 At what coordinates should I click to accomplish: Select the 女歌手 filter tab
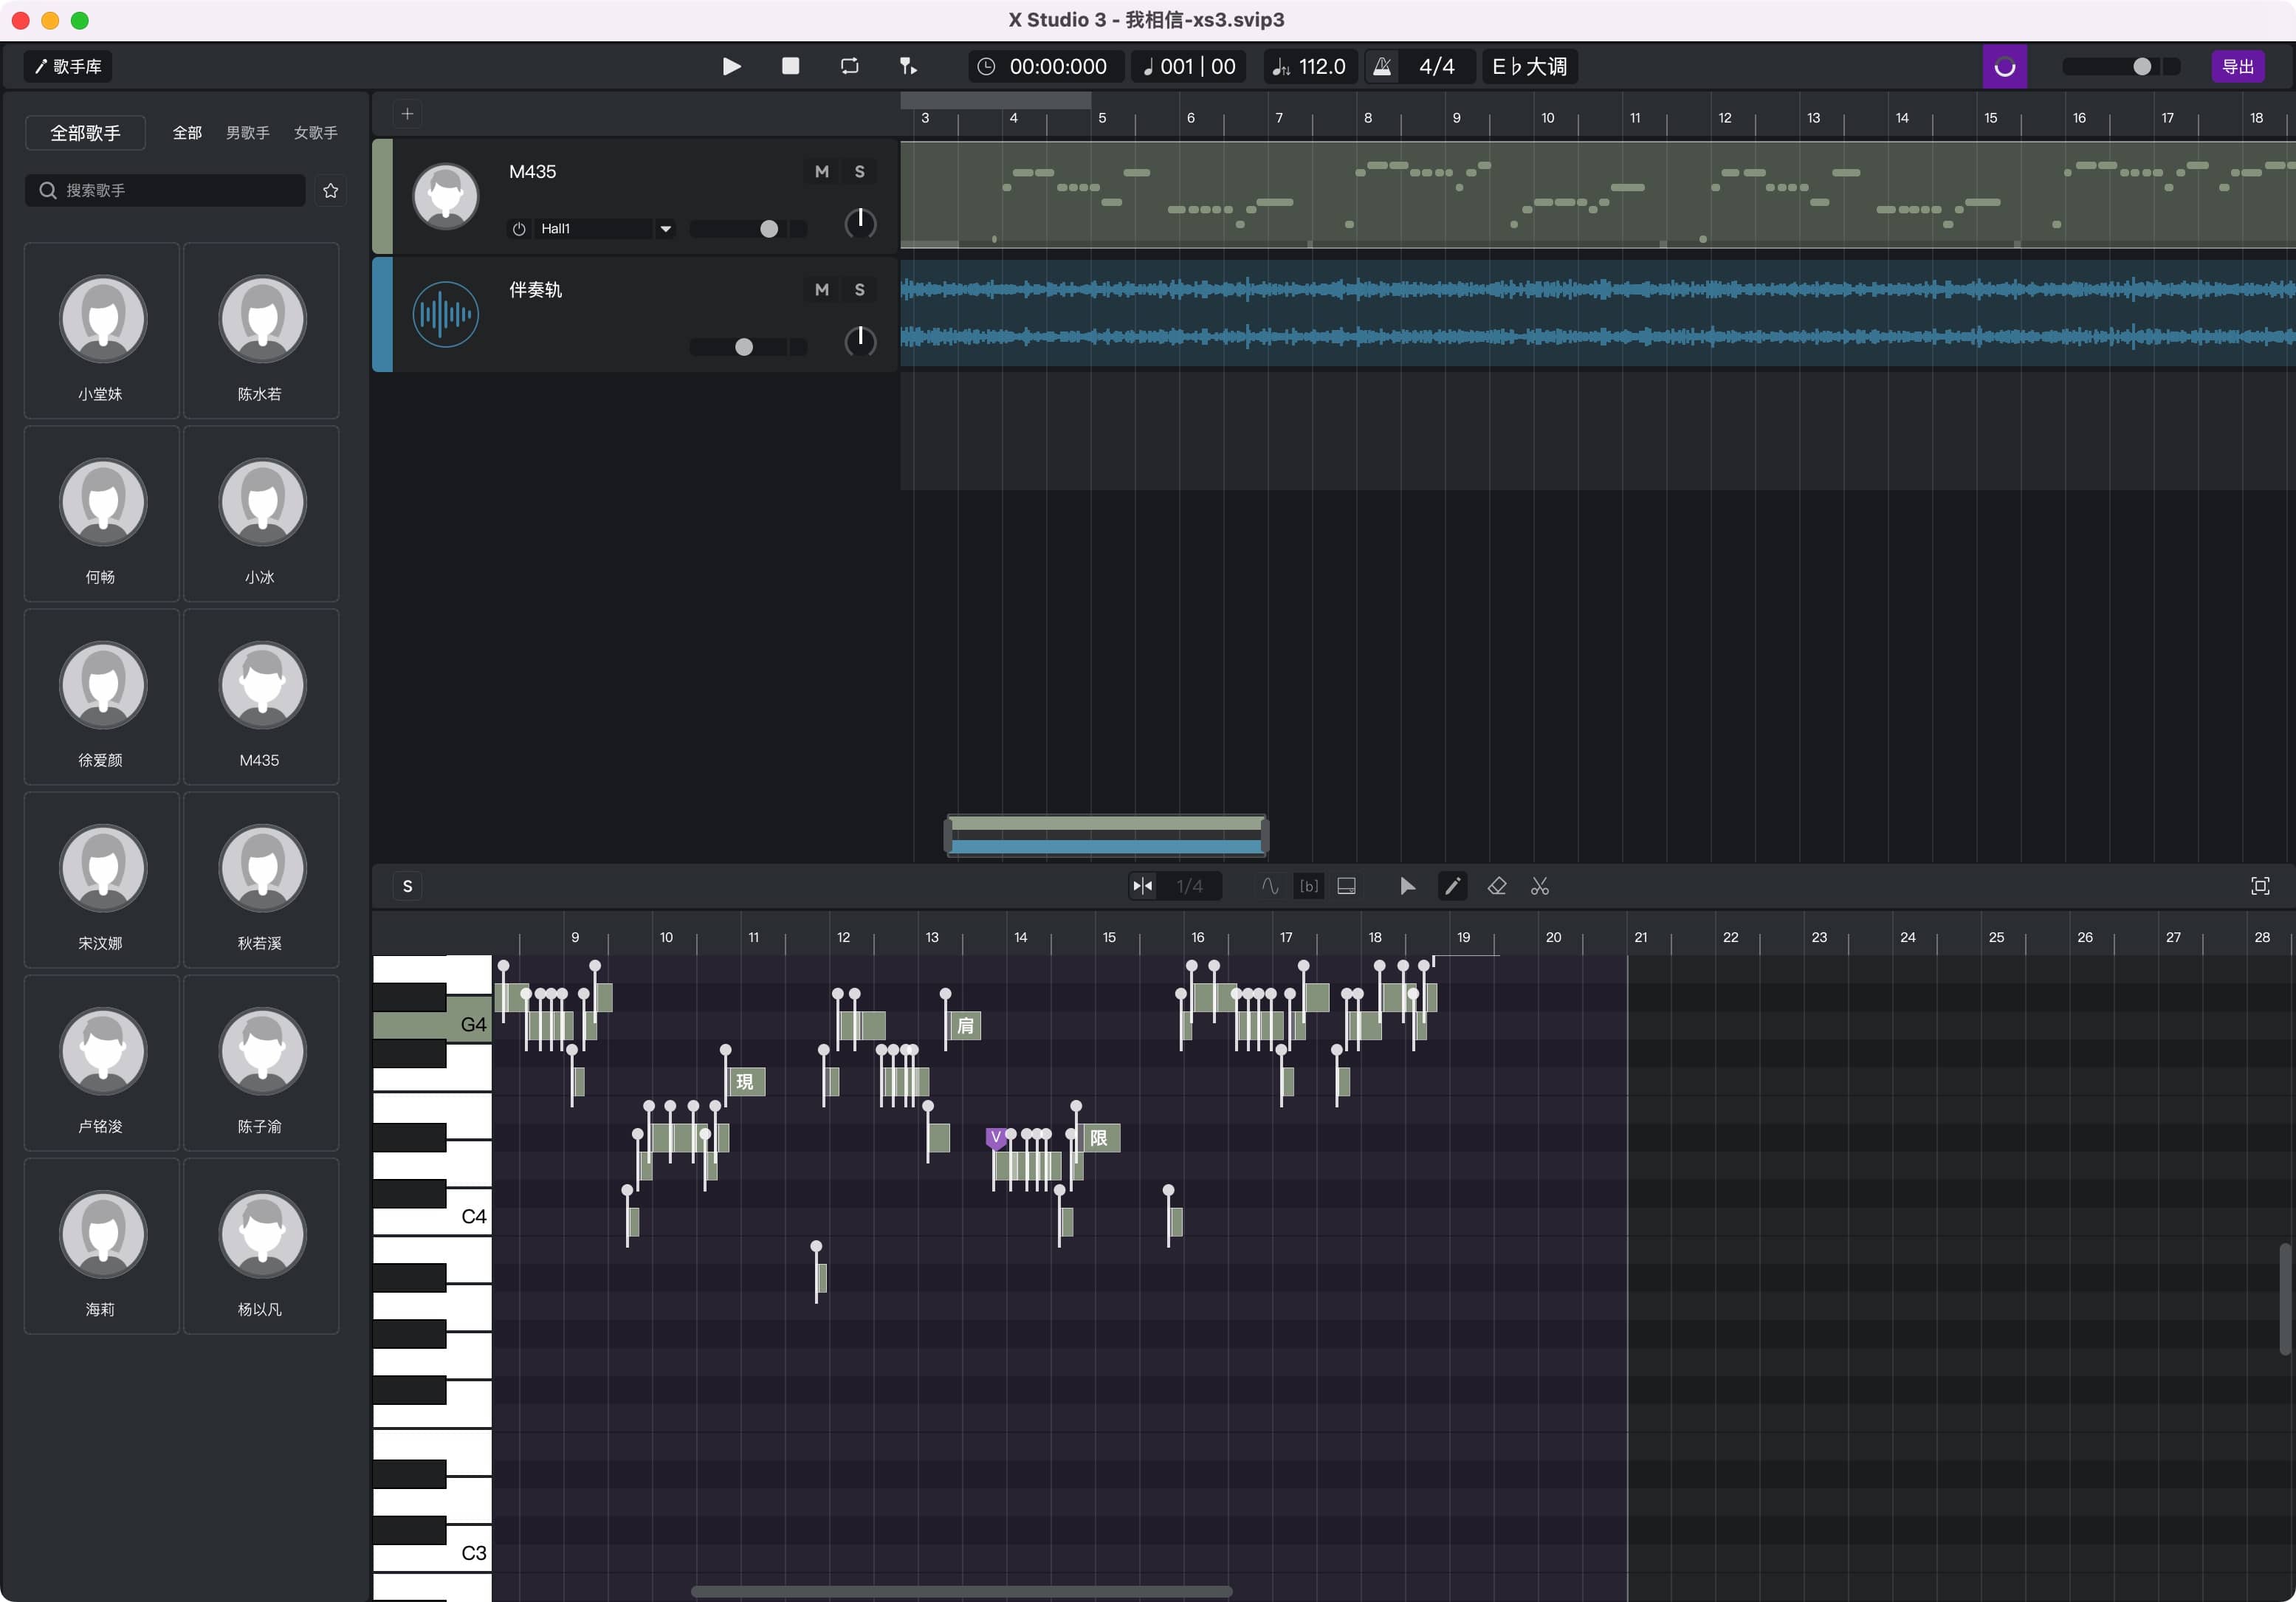click(315, 133)
